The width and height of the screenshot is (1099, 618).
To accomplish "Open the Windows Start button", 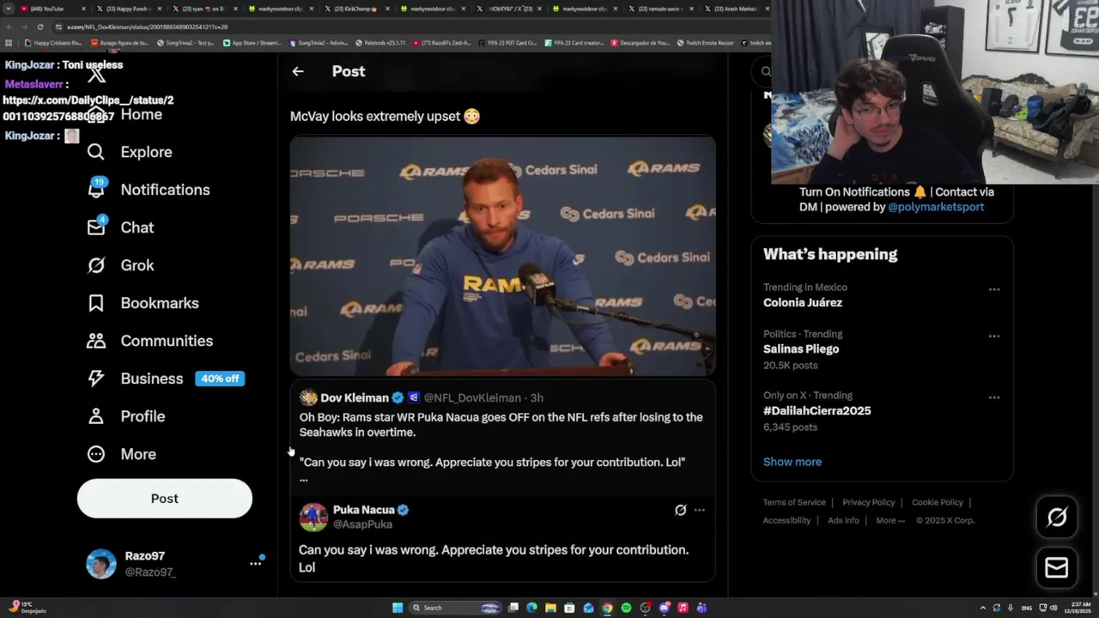I will pos(398,608).
